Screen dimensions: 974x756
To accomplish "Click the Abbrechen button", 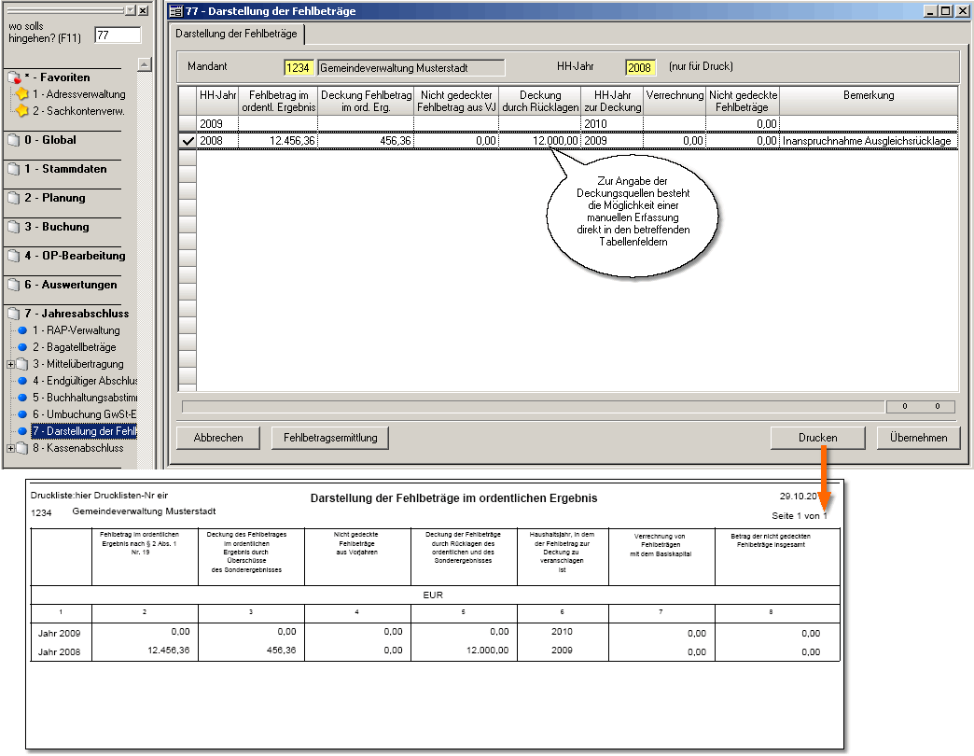I will [218, 438].
